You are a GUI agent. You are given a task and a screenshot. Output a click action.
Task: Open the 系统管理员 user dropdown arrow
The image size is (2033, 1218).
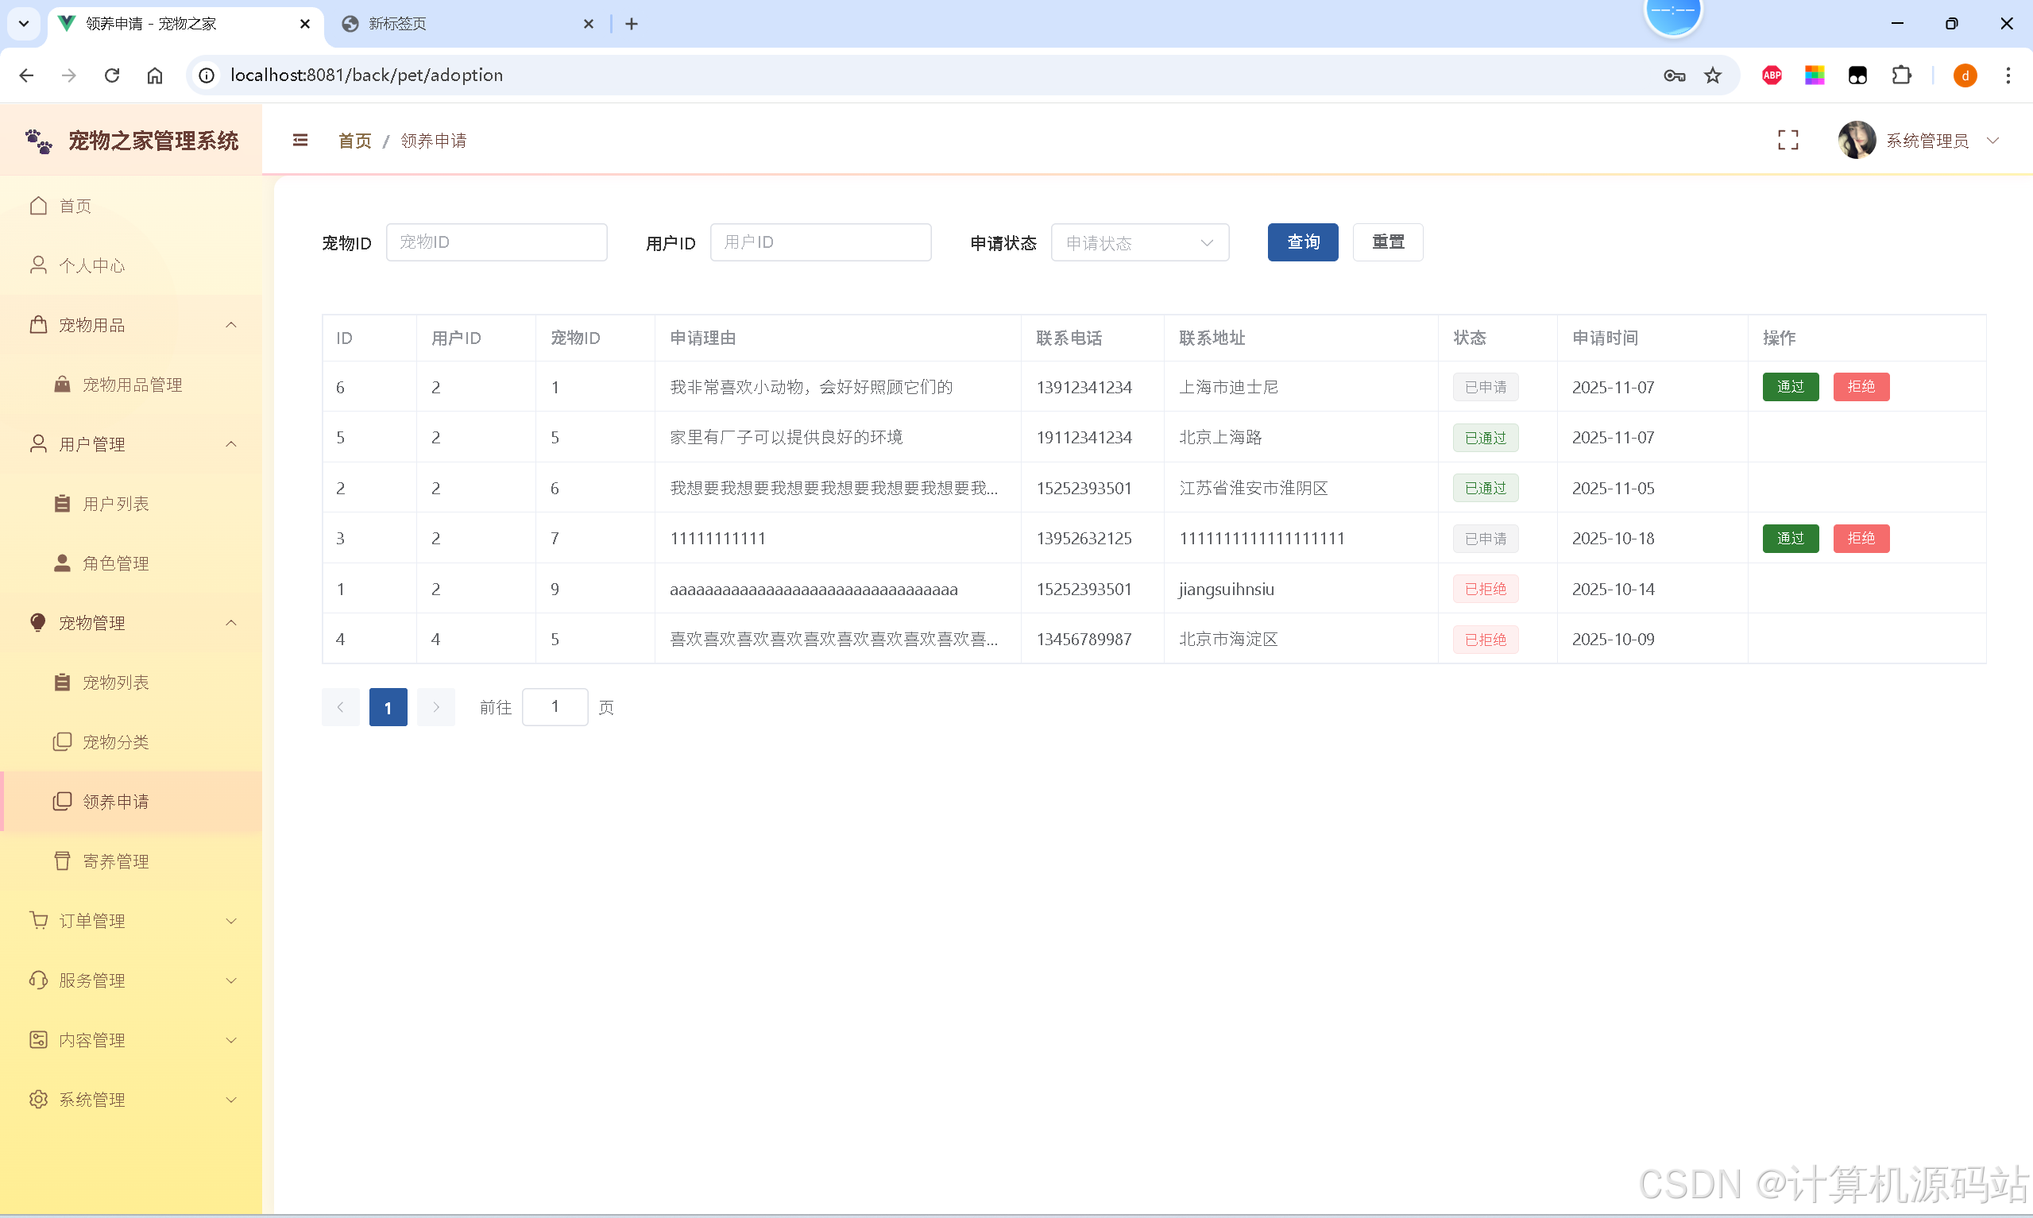point(1992,141)
